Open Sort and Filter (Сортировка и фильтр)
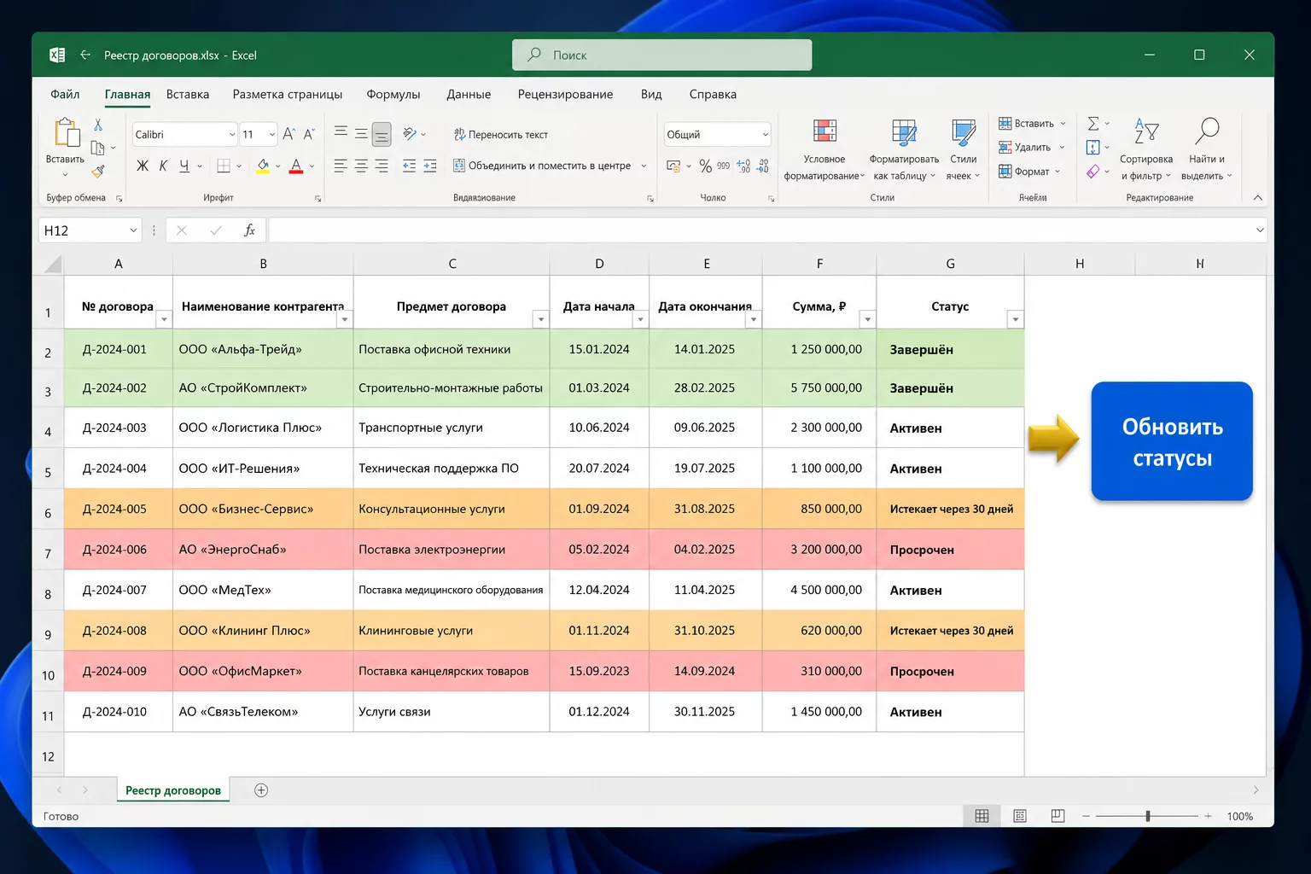 [1146, 150]
